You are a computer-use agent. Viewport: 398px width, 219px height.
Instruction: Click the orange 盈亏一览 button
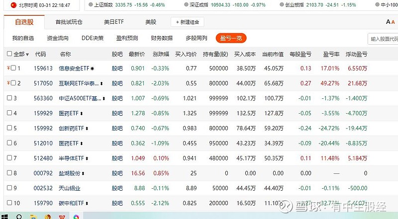click(x=231, y=38)
